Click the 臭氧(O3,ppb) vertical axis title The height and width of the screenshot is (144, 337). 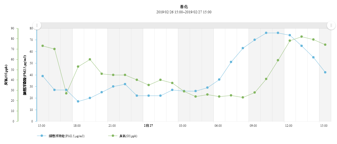click(x=6, y=75)
